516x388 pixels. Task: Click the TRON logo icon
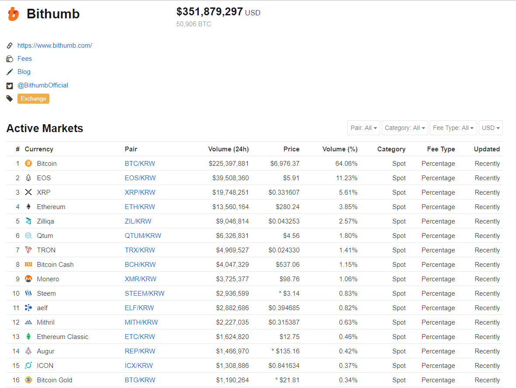coord(28,250)
